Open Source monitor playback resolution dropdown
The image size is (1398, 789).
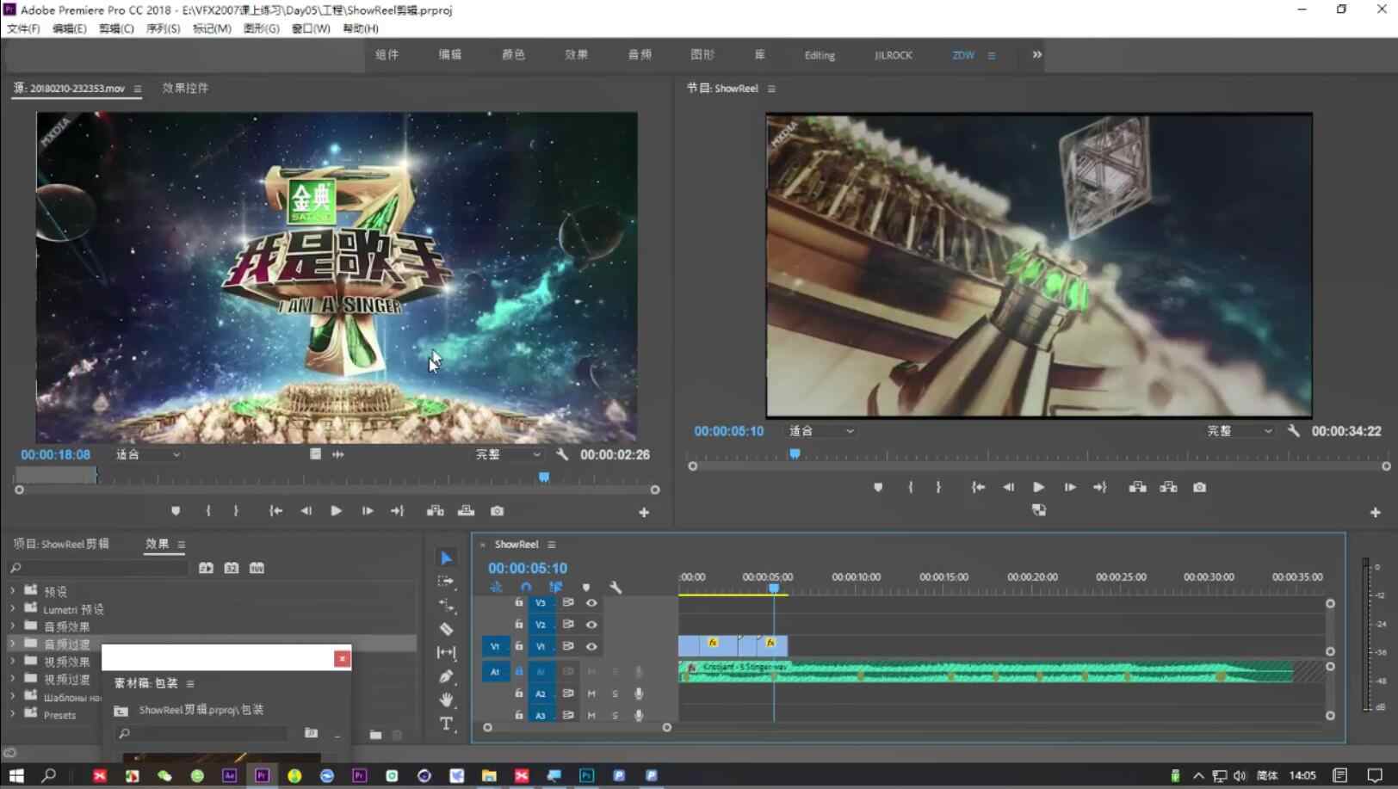click(508, 454)
